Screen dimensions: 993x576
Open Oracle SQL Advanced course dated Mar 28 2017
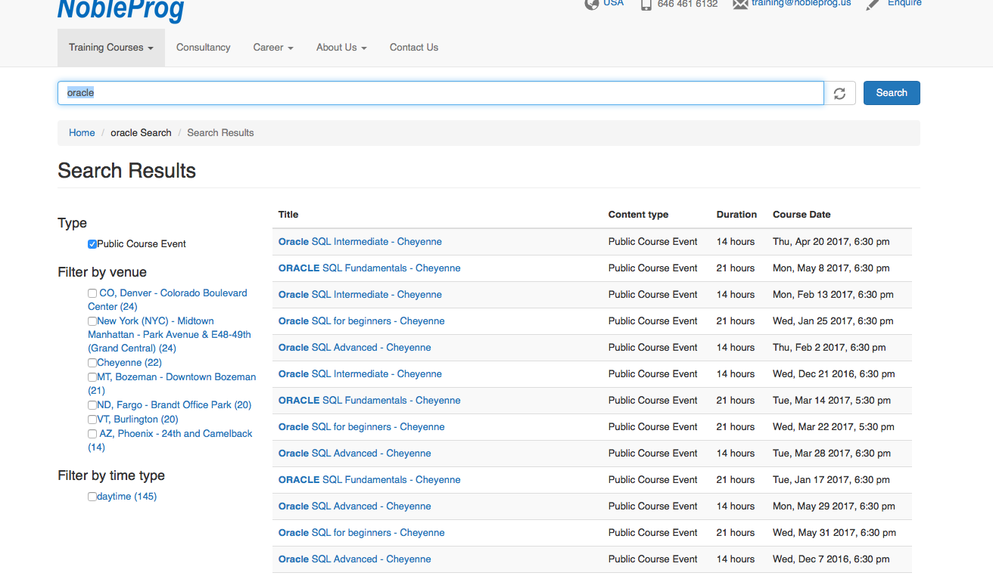click(355, 454)
